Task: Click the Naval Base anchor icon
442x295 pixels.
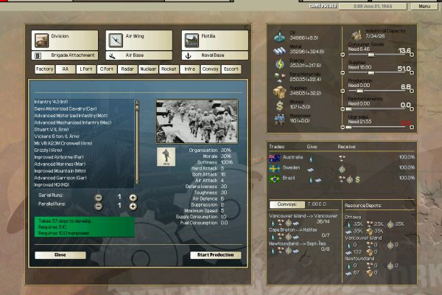Action: tap(188, 55)
